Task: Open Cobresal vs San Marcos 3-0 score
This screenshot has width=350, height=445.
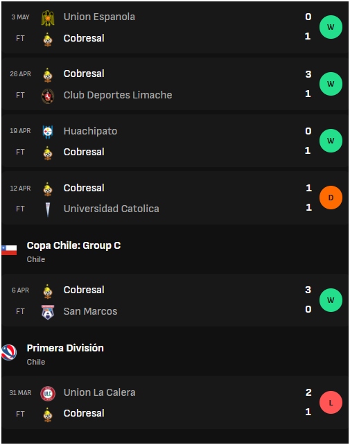Action: point(308,299)
